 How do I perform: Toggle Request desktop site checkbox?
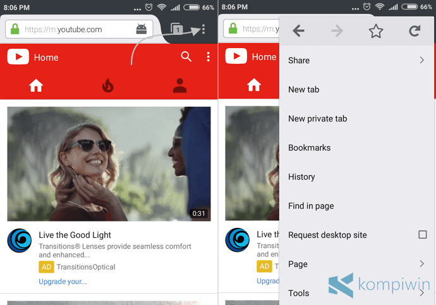pyautogui.click(x=423, y=235)
